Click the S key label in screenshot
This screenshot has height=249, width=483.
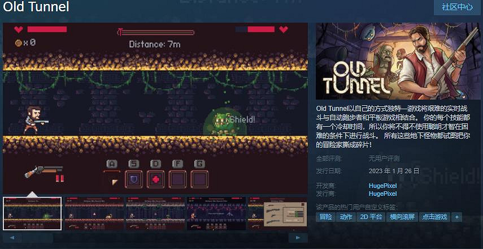click(x=134, y=164)
